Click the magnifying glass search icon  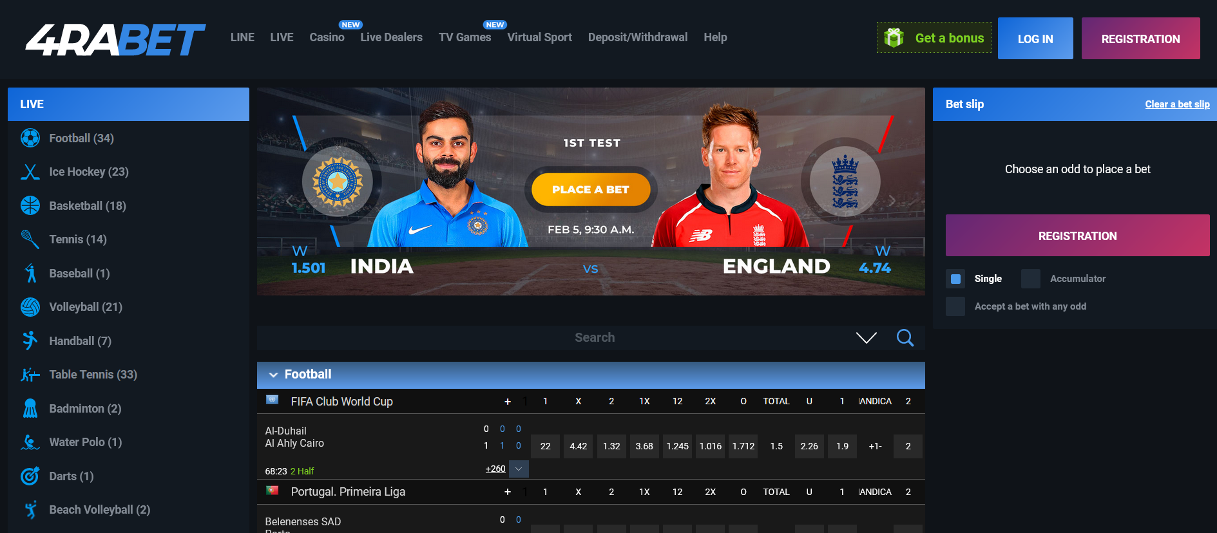click(x=905, y=338)
